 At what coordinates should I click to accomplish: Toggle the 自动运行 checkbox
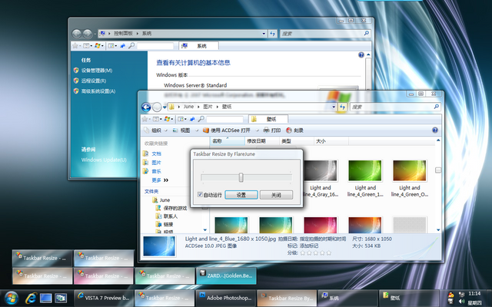point(200,194)
